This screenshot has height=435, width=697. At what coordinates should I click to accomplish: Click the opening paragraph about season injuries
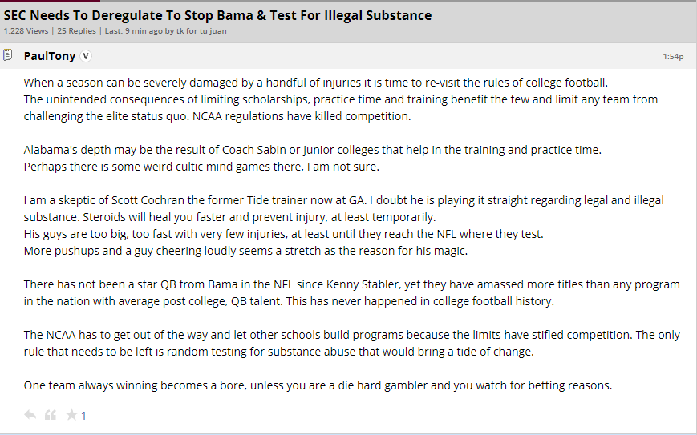(321, 99)
